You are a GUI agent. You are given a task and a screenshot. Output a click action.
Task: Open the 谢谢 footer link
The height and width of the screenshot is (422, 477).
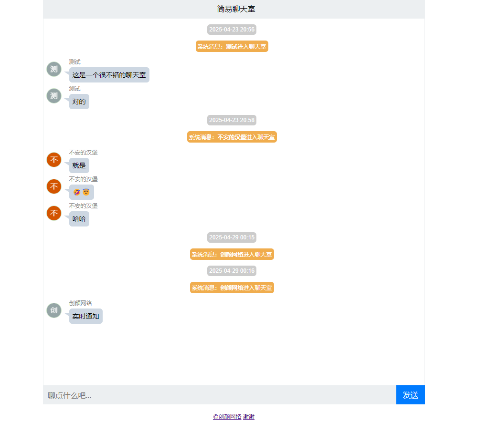click(249, 417)
